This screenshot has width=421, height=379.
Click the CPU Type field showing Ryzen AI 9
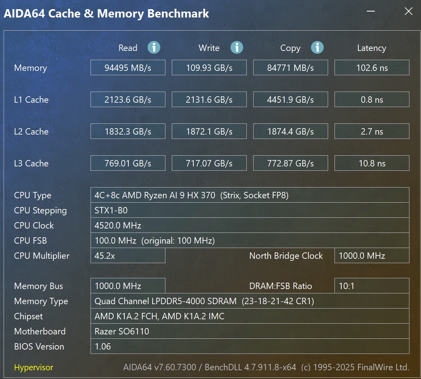pyautogui.click(x=250, y=195)
